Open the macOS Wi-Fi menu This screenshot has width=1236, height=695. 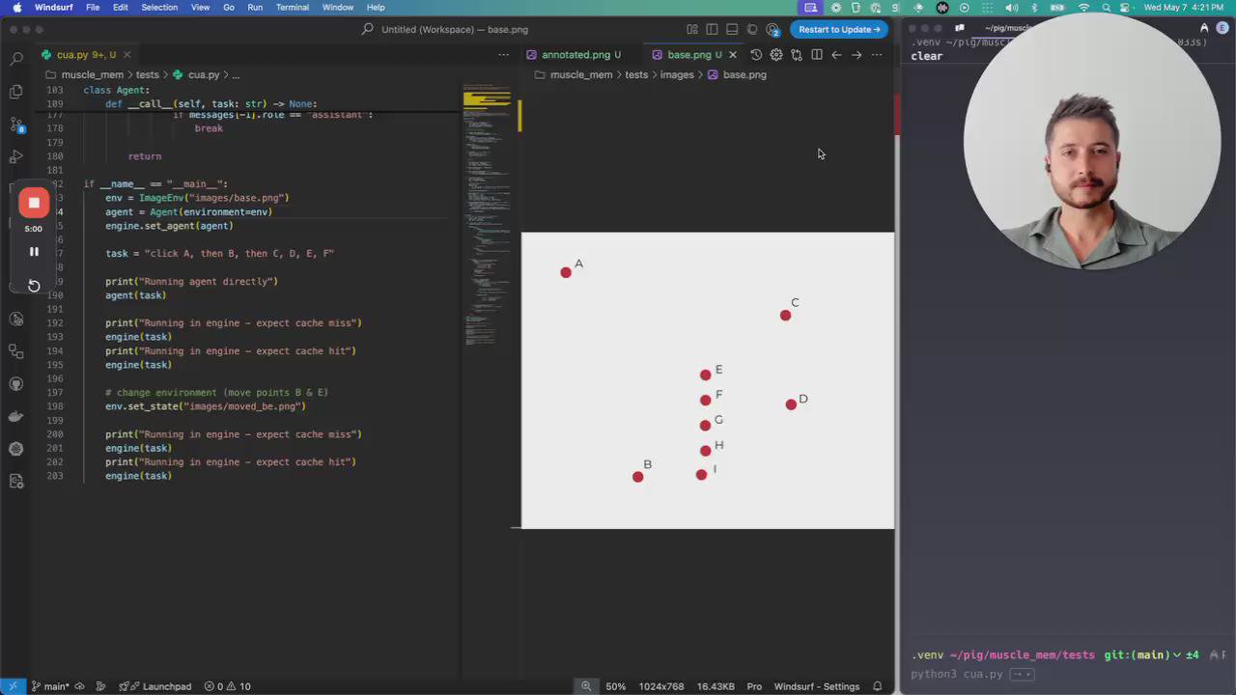coord(1083,8)
